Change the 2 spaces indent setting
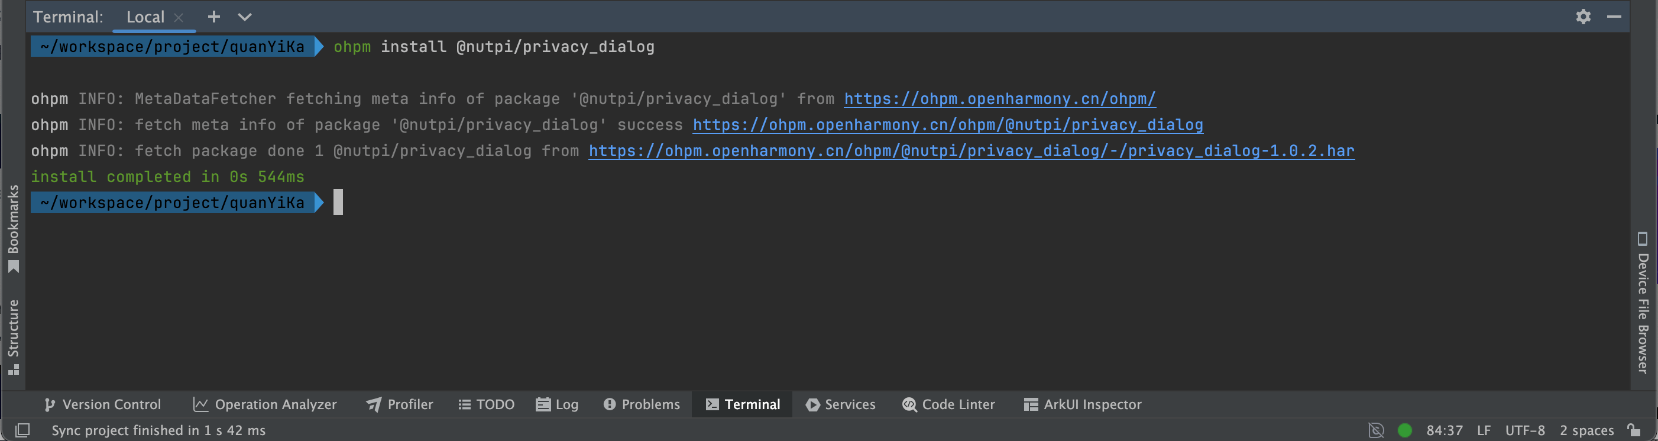 tap(1586, 430)
